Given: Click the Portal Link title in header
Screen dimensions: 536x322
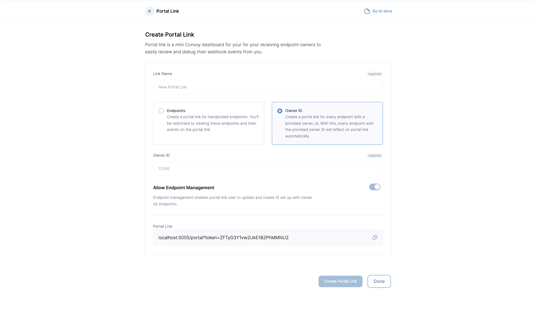Looking at the screenshot, I should 168,11.
